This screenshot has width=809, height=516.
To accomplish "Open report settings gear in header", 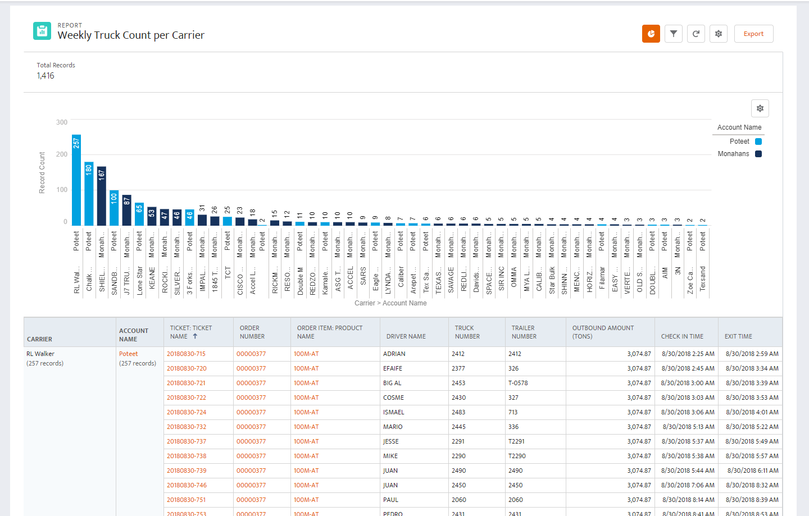I will click(x=719, y=34).
